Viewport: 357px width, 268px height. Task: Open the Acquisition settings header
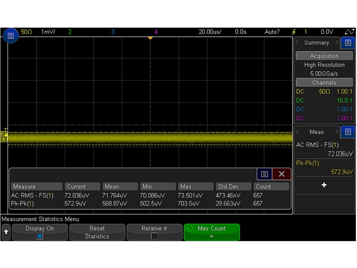pyautogui.click(x=324, y=56)
